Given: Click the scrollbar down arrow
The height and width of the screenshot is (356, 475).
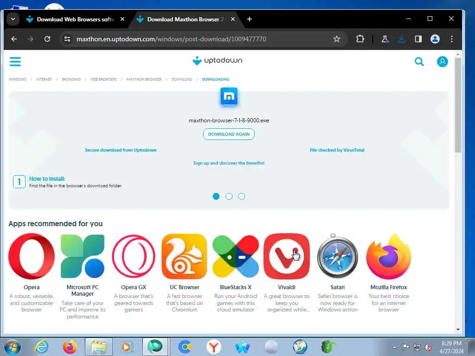Looking at the screenshot, I should click(458, 330).
